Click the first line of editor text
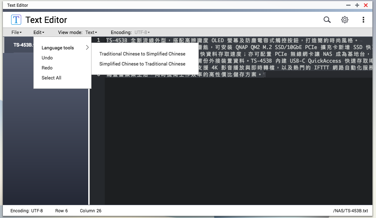Viewport: 376px width, 218px height. tap(232, 40)
